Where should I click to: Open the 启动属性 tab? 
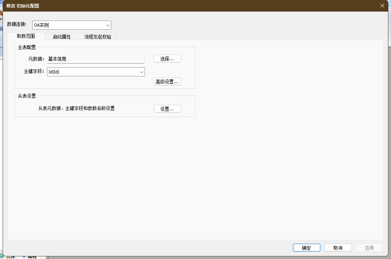point(62,37)
